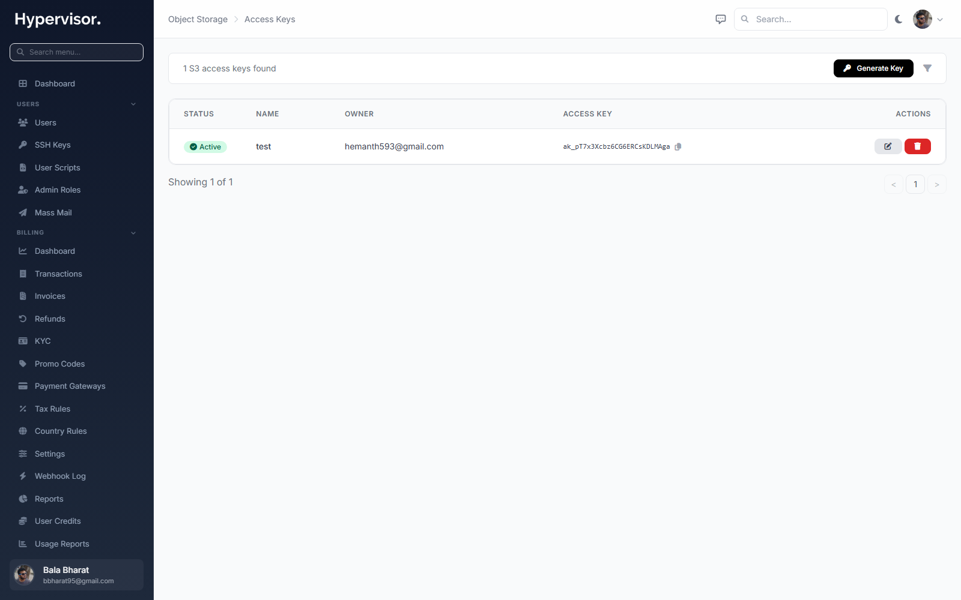Image resolution: width=961 pixels, height=600 pixels.
Task: Go to previous page arrow
Action: point(894,184)
